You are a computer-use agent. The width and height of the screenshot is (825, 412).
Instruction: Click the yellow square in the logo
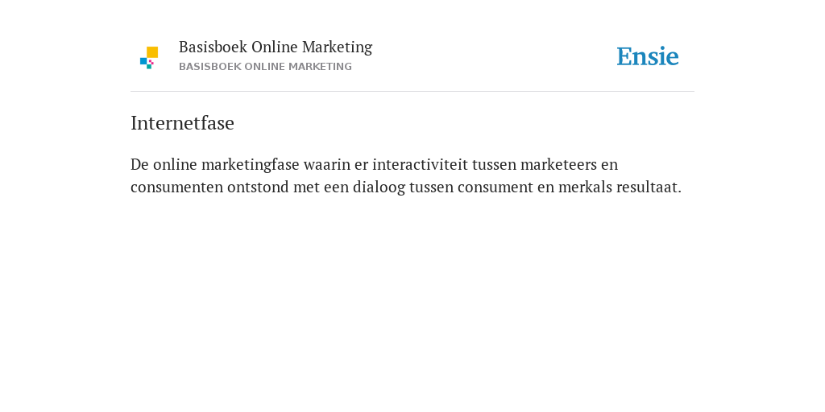[x=152, y=52]
